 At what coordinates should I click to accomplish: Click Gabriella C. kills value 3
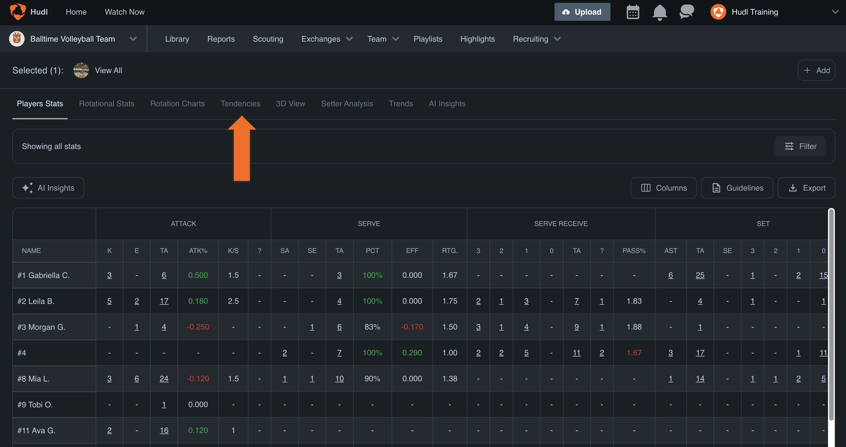click(109, 275)
